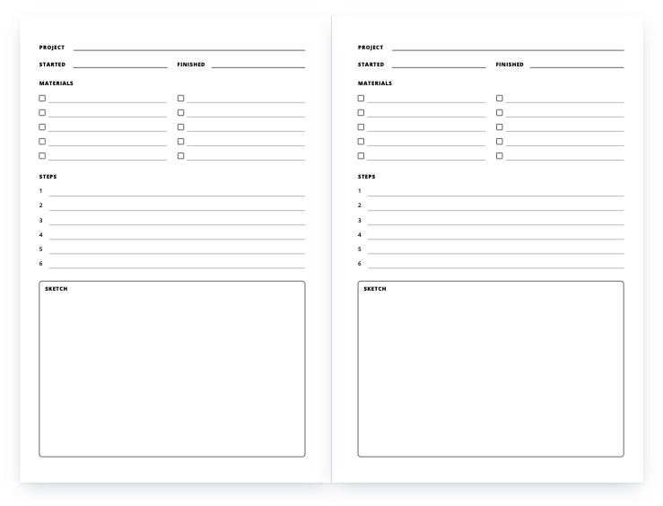Tick fifth Materials checkbox, right column, right page
663x506 pixels.
tap(500, 155)
